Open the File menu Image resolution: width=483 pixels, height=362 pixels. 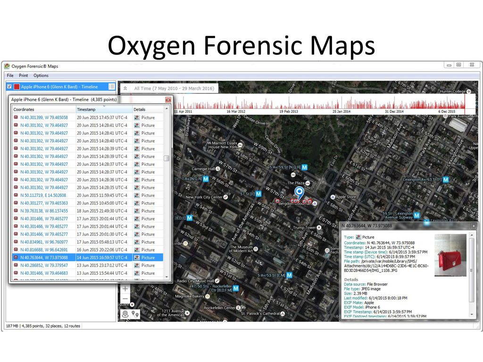click(10, 75)
